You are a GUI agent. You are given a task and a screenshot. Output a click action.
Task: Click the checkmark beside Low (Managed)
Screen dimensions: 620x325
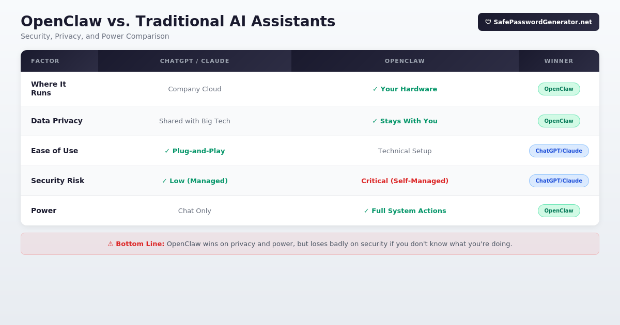click(x=164, y=181)
